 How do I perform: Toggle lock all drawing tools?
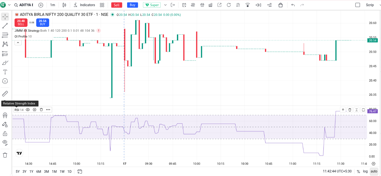[5, 134]
